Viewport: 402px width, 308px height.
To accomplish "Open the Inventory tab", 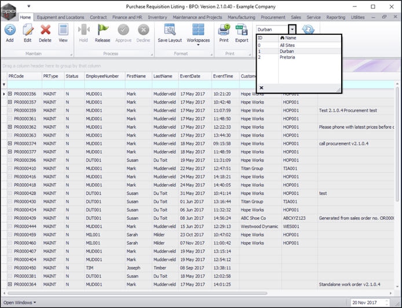I will (x=158, y=17).
